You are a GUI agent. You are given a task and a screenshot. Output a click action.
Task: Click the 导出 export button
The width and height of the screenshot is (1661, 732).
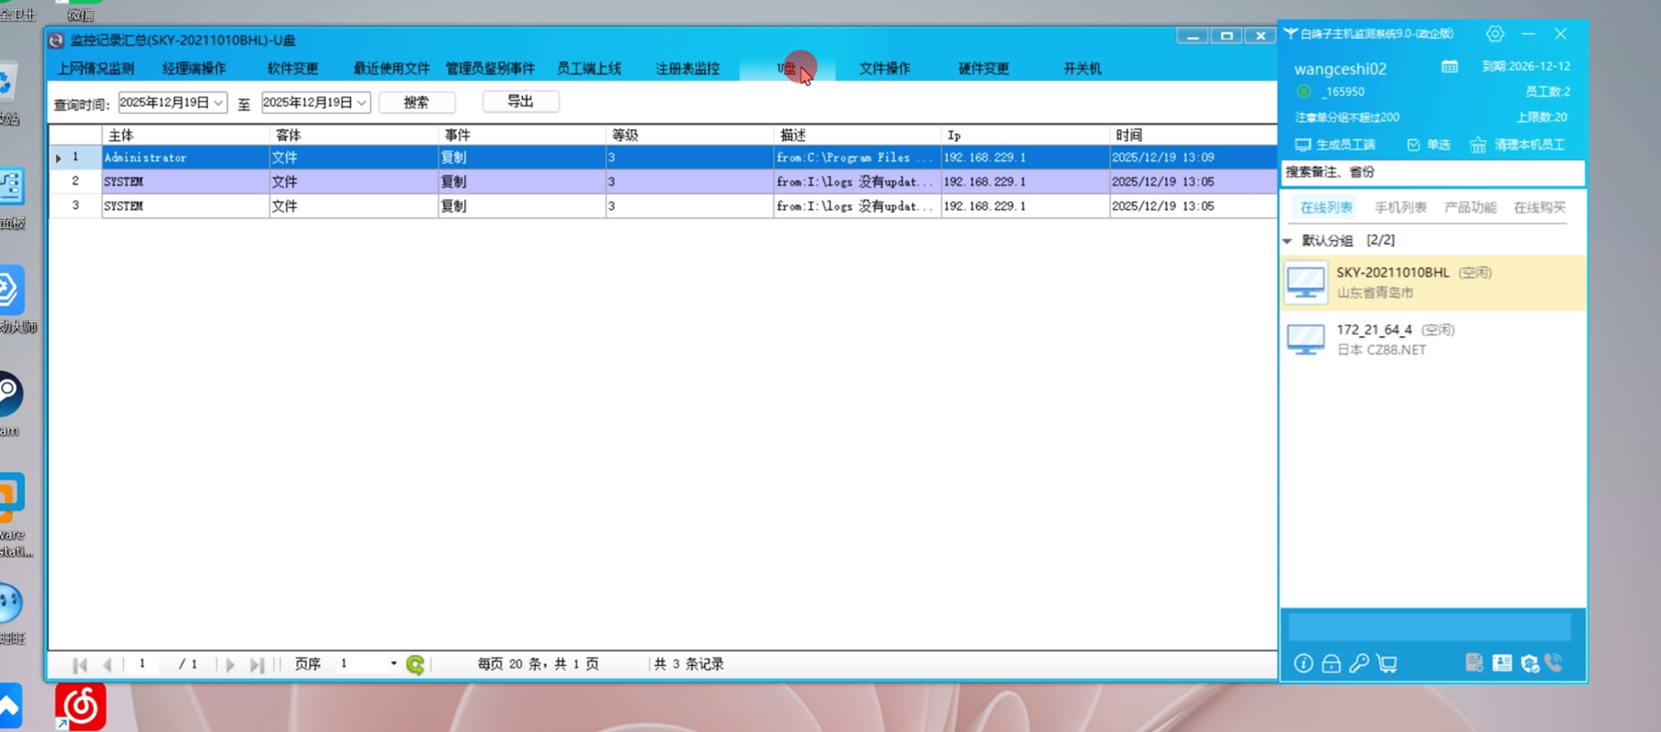pos(520,102)
